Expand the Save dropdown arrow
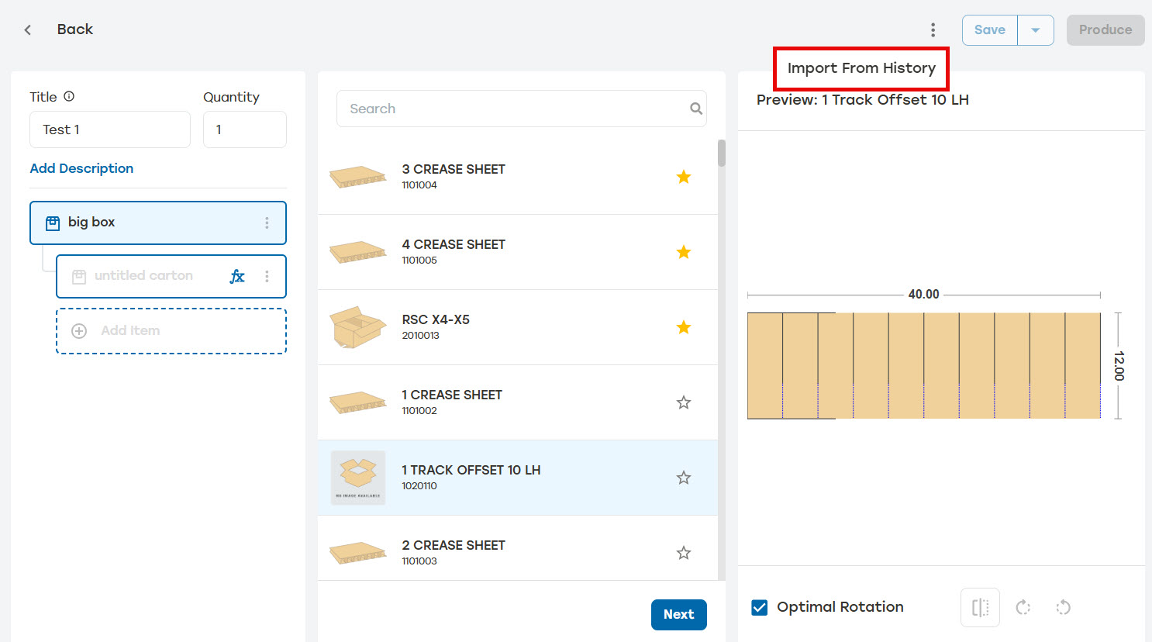Viewport: 1152px width, 642px height. pos(1036,30)
